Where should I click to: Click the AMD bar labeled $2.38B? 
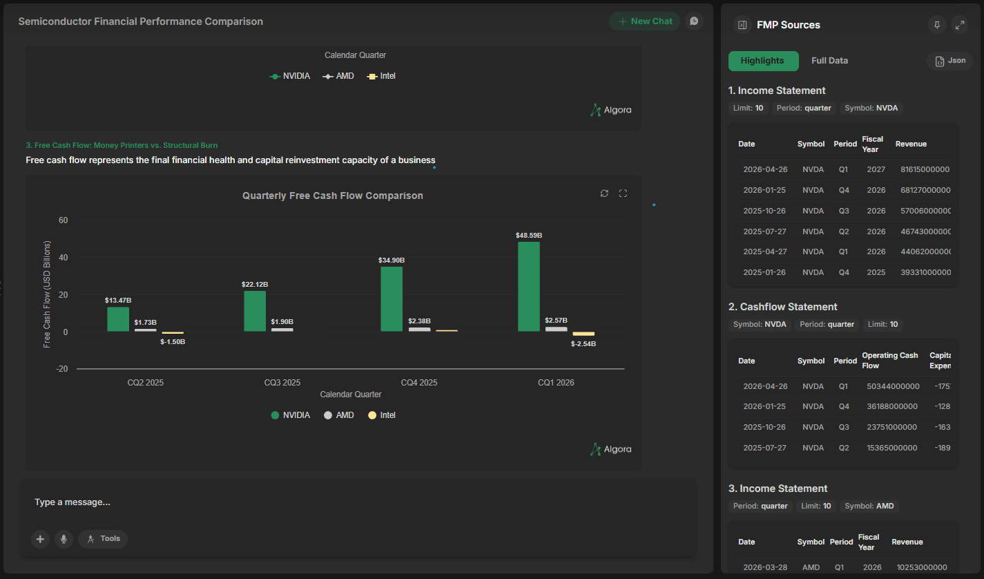[419, 330]
